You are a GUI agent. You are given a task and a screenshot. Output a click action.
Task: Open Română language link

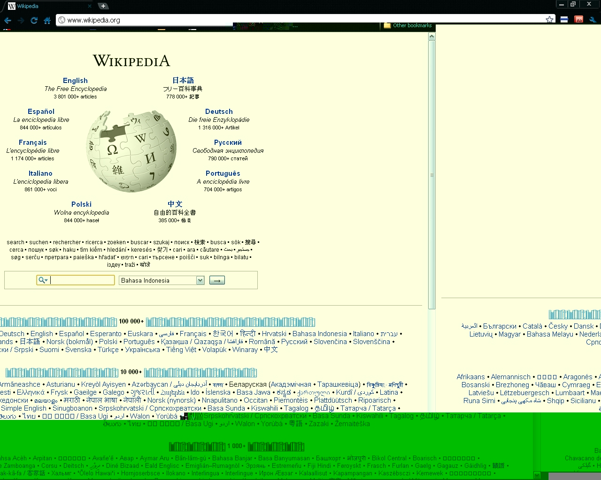click(262, 342)
